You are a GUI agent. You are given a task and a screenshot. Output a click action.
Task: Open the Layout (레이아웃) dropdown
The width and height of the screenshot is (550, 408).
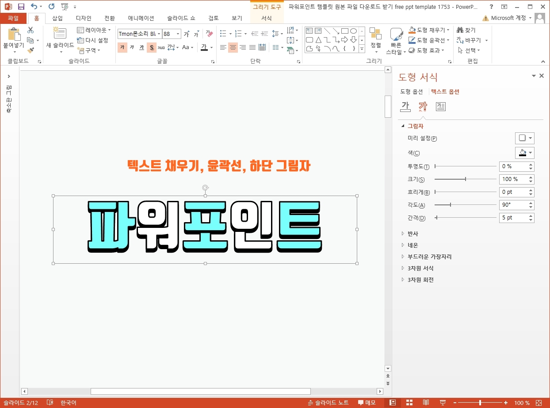[x=94, y=30]
